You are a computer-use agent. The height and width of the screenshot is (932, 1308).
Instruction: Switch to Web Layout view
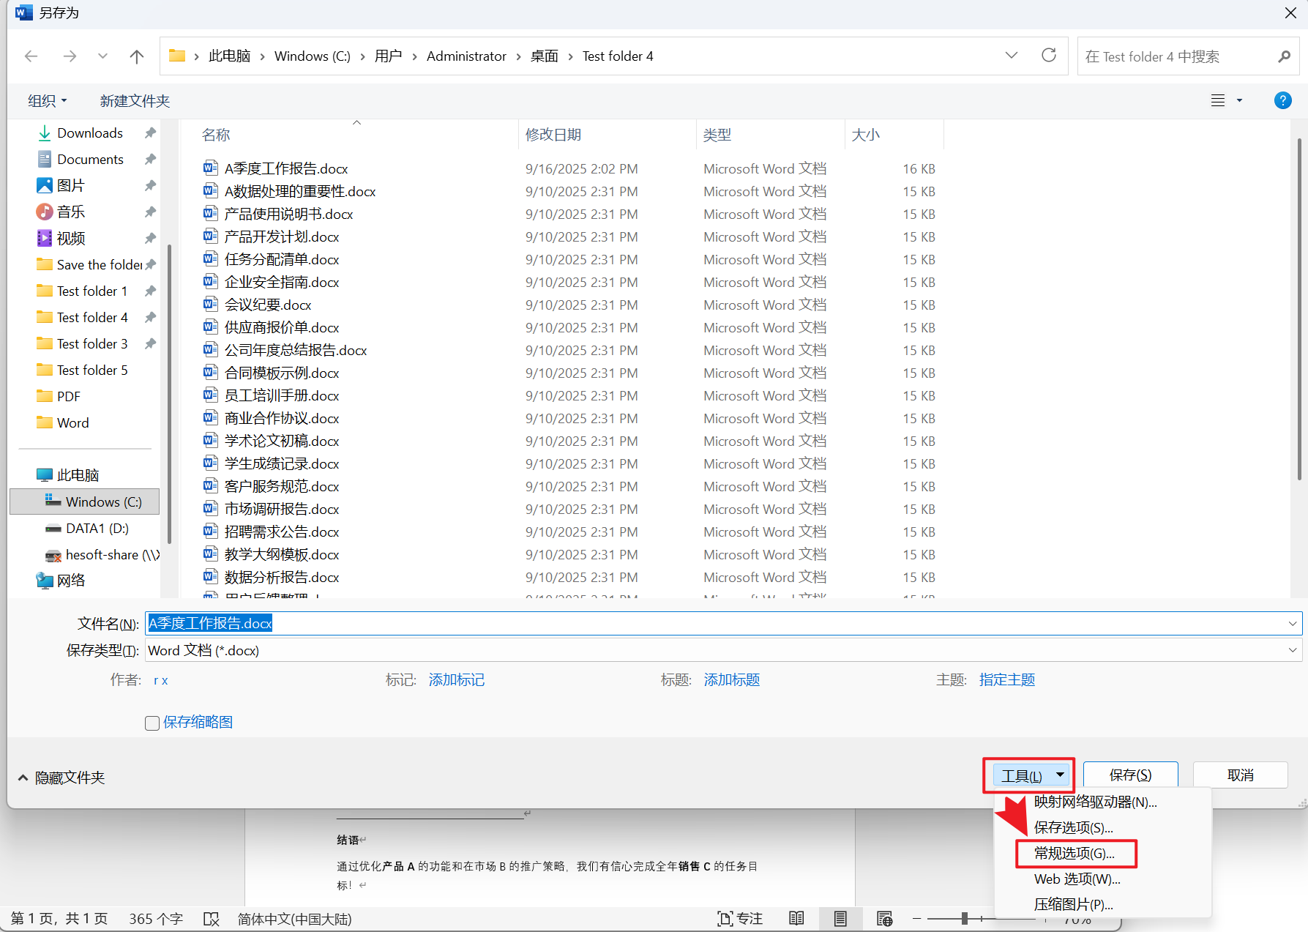[884, 918]
